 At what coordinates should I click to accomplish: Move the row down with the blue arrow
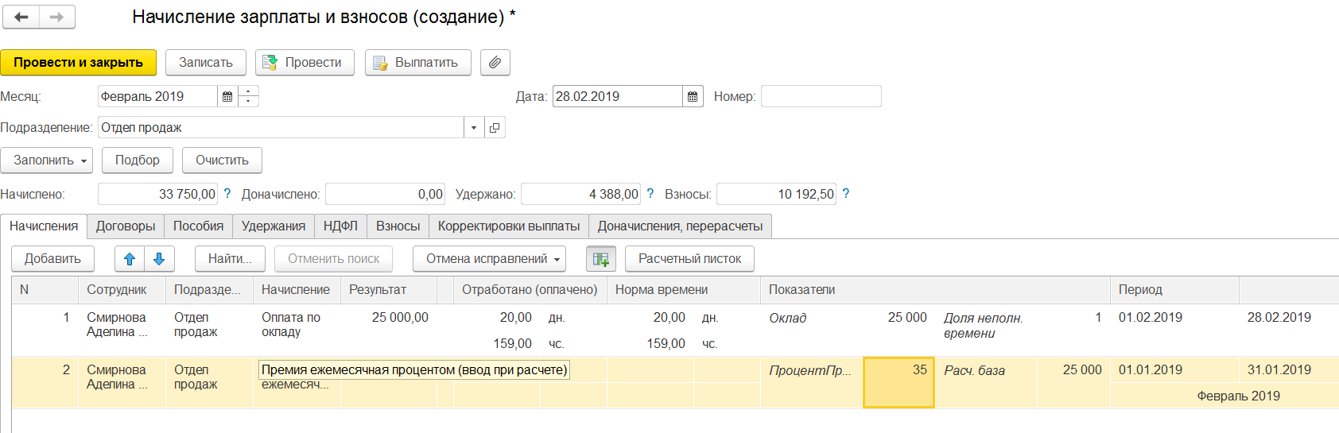tap(159, 259)
